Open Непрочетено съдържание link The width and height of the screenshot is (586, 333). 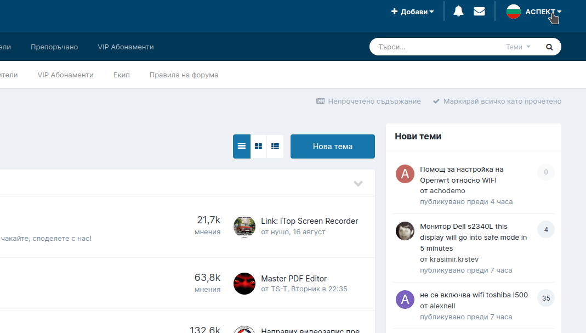368,101
